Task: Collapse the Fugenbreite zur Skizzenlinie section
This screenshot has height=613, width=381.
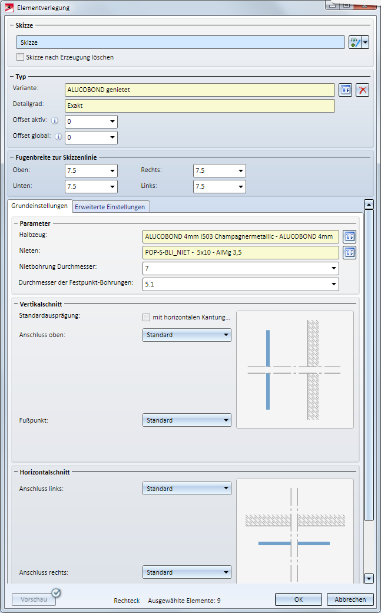Action: (12, 157)
